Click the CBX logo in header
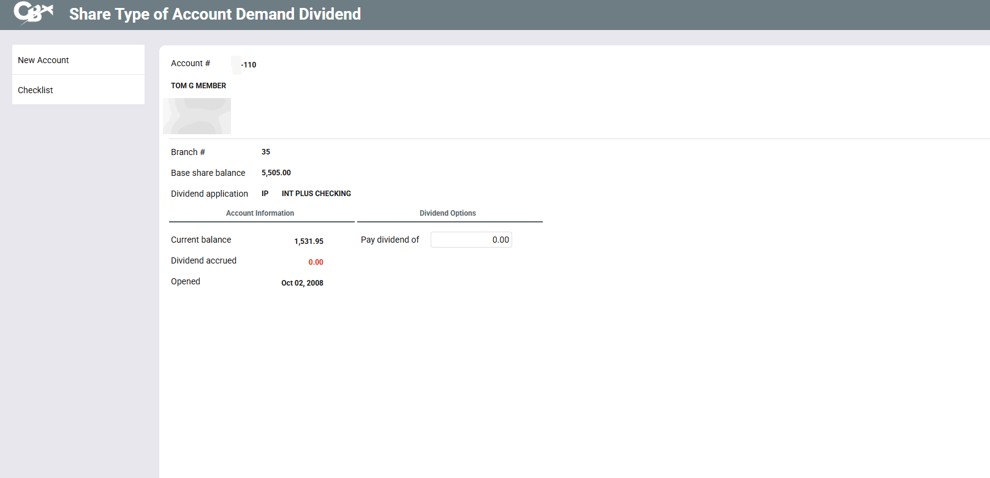The image size is (990, 478). 33,13
